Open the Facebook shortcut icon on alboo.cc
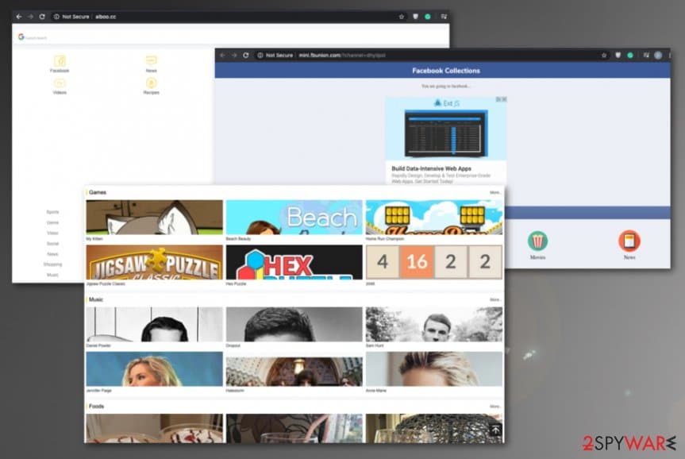 (x=60, y=61)
